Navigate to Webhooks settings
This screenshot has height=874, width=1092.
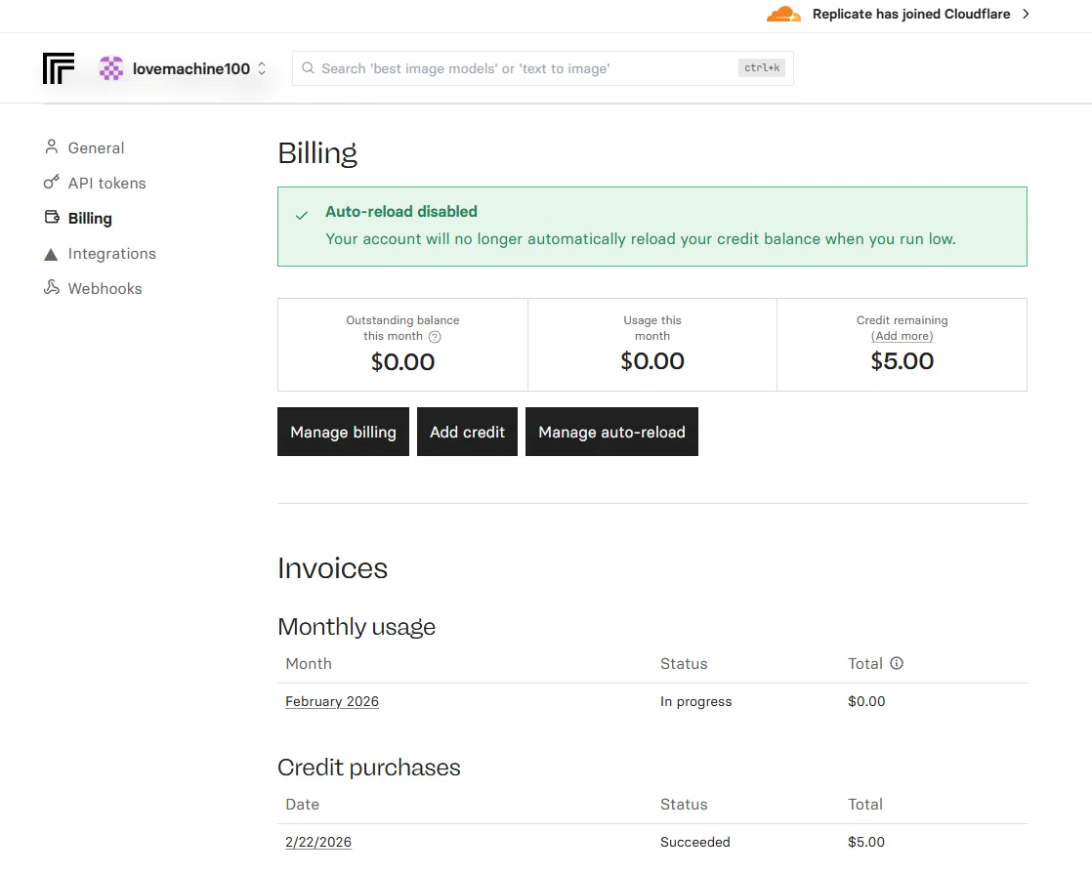[x=105, y=288]
